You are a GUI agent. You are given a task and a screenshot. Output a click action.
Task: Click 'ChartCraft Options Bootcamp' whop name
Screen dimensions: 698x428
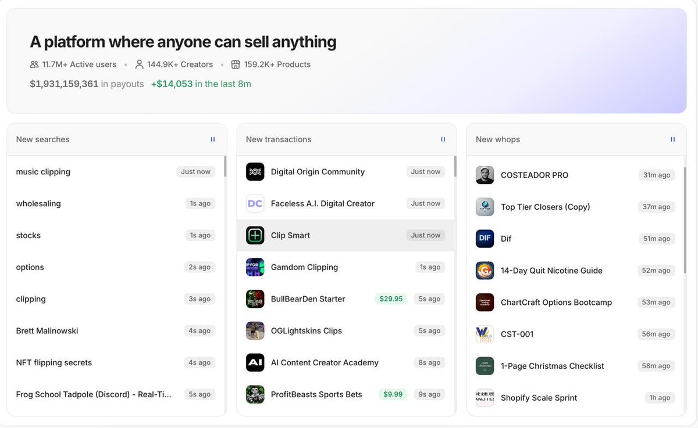[556, 302]
